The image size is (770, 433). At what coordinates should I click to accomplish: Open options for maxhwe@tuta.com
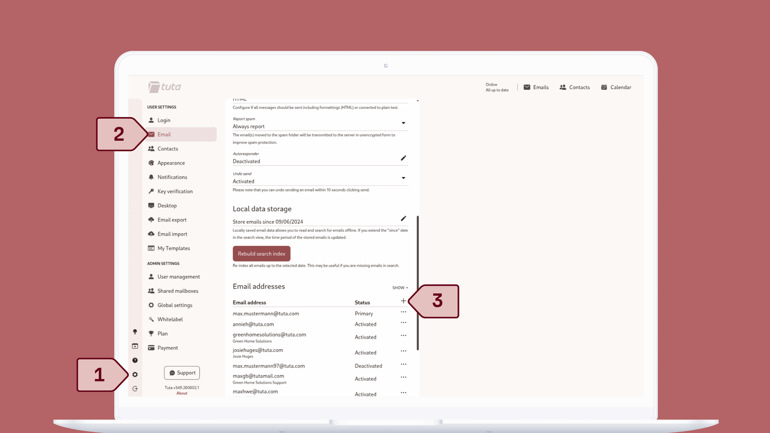[x=403, y=392]
